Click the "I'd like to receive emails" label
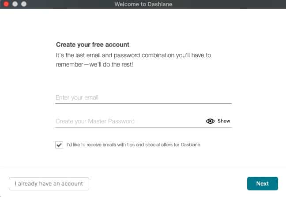 point(134,145)
